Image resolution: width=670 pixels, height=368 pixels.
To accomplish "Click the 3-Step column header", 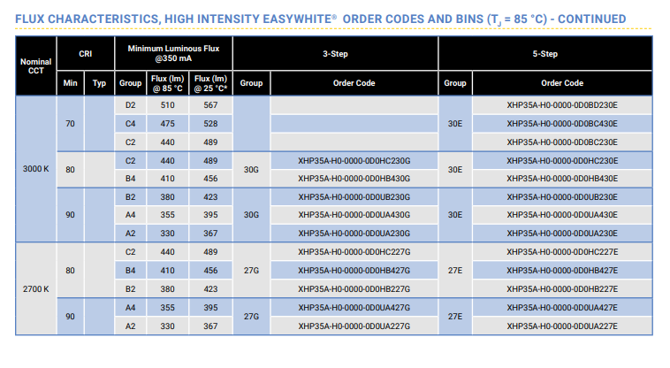I will [335, 54].
